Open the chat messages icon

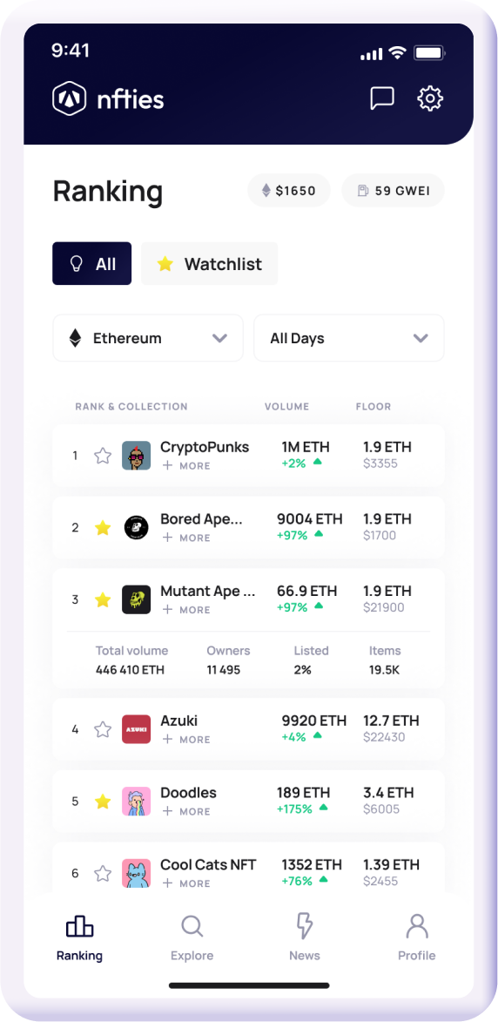(381, 98)
